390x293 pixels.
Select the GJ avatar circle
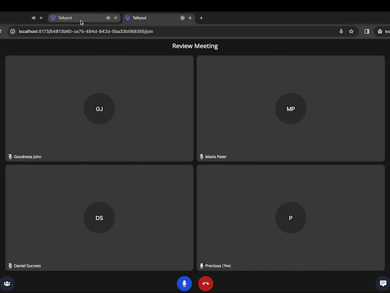click(x=99, y=108)
